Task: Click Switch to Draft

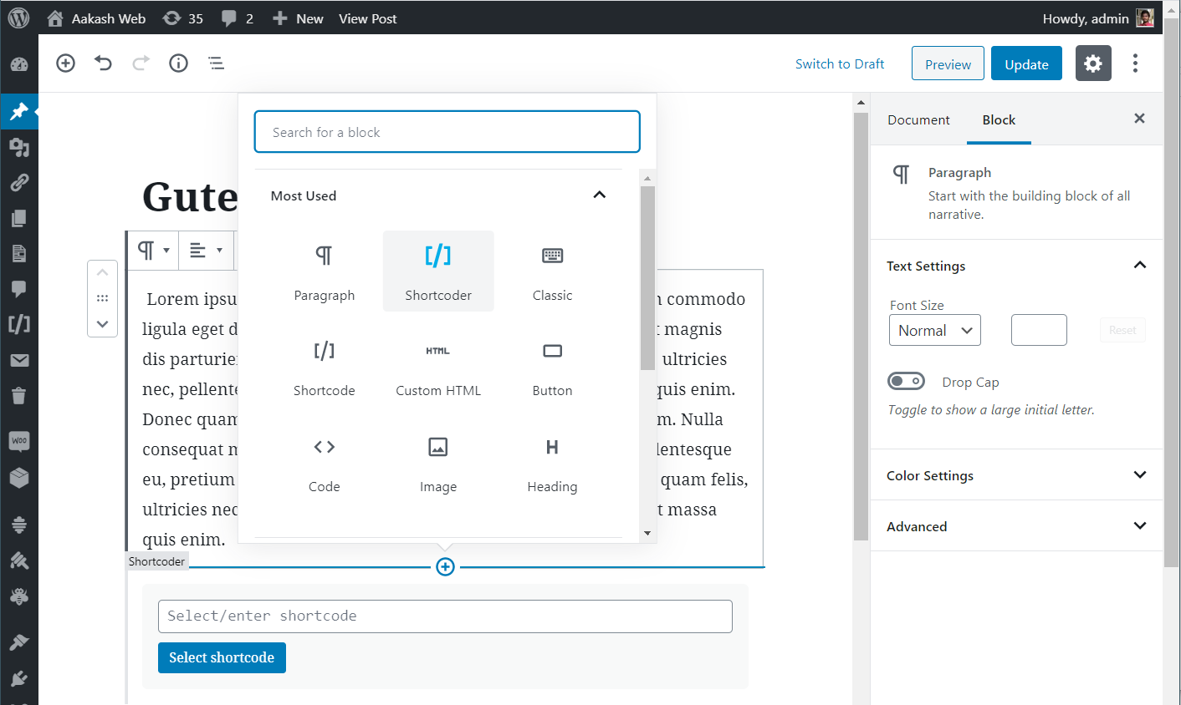Action: coord(840,64)
